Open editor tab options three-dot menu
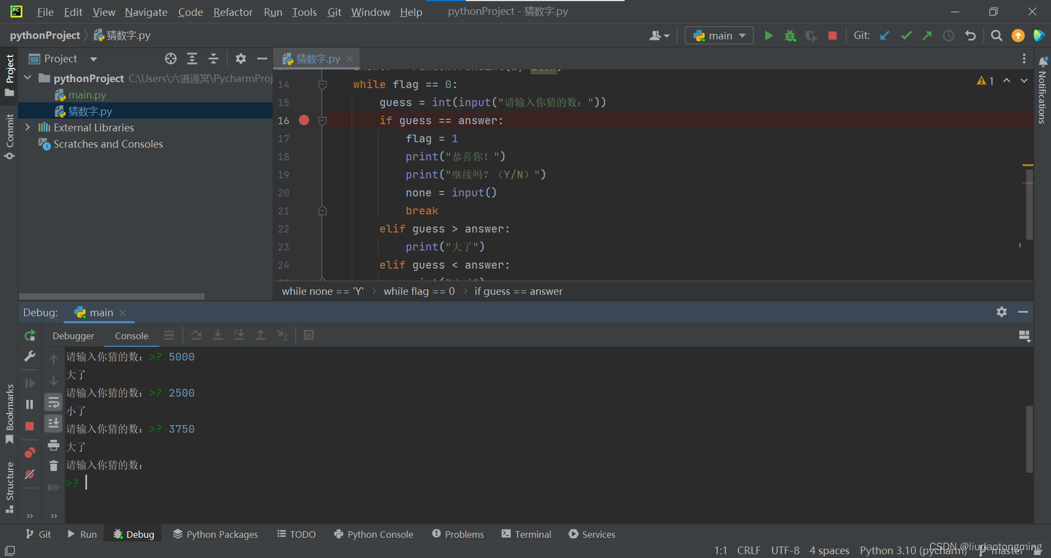 pyautogui.click(x=1024, y=59)
